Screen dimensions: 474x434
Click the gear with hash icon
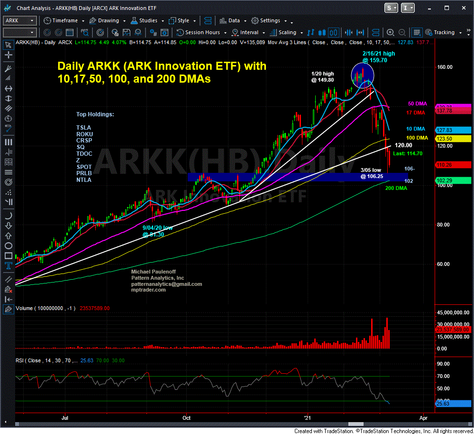point(153,32)
